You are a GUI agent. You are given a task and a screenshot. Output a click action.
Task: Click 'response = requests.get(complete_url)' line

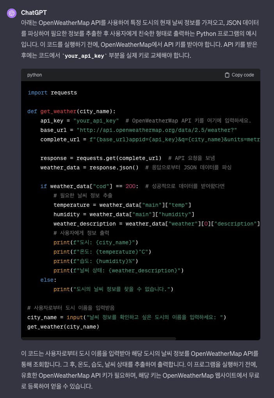click(101, 158)
